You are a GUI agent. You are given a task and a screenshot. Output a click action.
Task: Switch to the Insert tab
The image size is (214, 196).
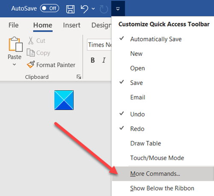(x=71, y=25)
